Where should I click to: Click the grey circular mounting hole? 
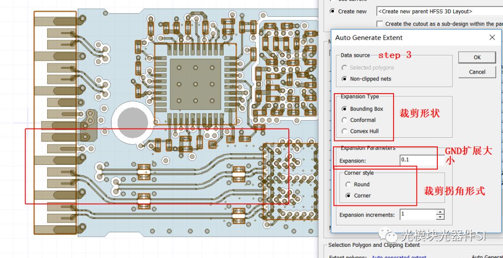click(132, 122)
